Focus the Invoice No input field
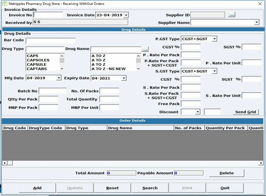This screenshot has width=266, height=196. coord(48,15)
